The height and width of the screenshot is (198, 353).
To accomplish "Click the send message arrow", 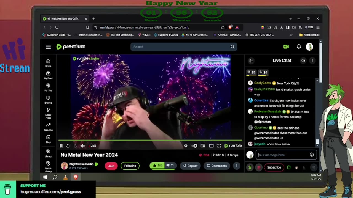I will click(314, 167).
